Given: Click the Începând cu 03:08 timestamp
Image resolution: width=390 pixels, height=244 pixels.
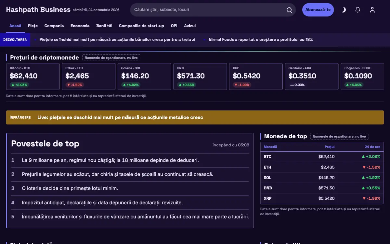Looking at the screenshot, I should click(231, 145).
